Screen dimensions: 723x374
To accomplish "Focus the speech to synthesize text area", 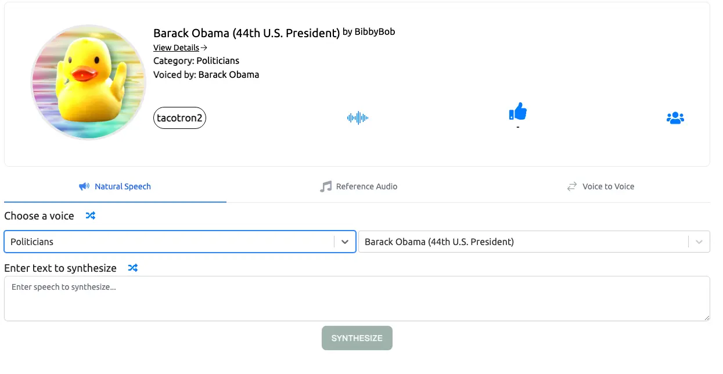I will point(357,299).
